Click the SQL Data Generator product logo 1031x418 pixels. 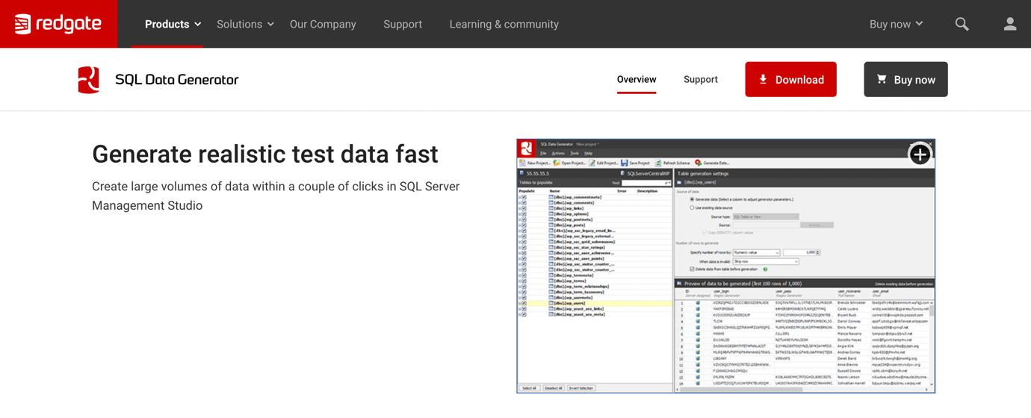pyautogui.click(x=89, y=80)
